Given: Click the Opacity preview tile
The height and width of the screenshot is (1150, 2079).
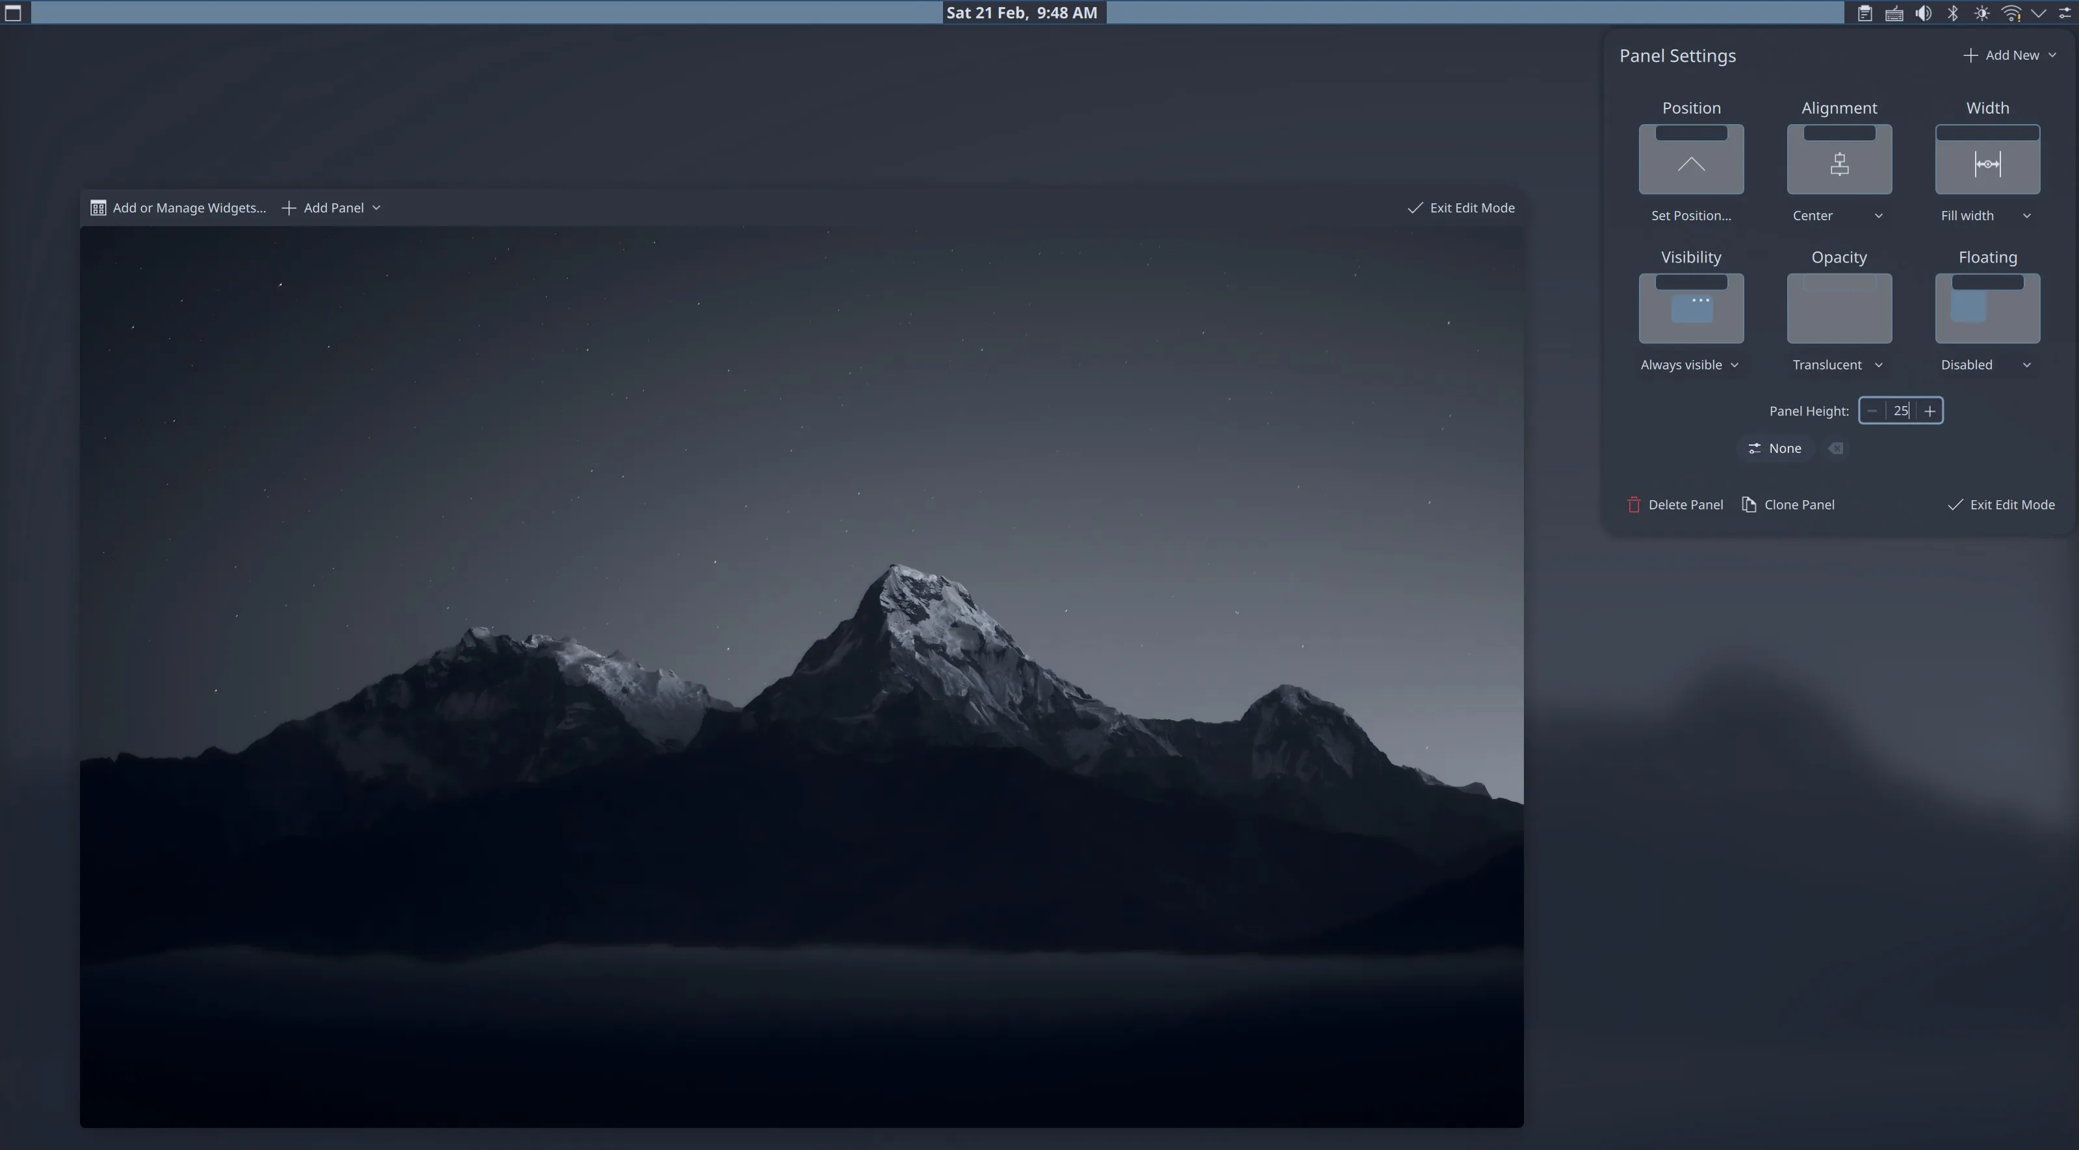Looking at the screenshot, I should pyautogui.click(x=1839, y=308).
